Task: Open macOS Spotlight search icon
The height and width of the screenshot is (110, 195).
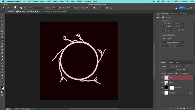Action: (172, 1)
